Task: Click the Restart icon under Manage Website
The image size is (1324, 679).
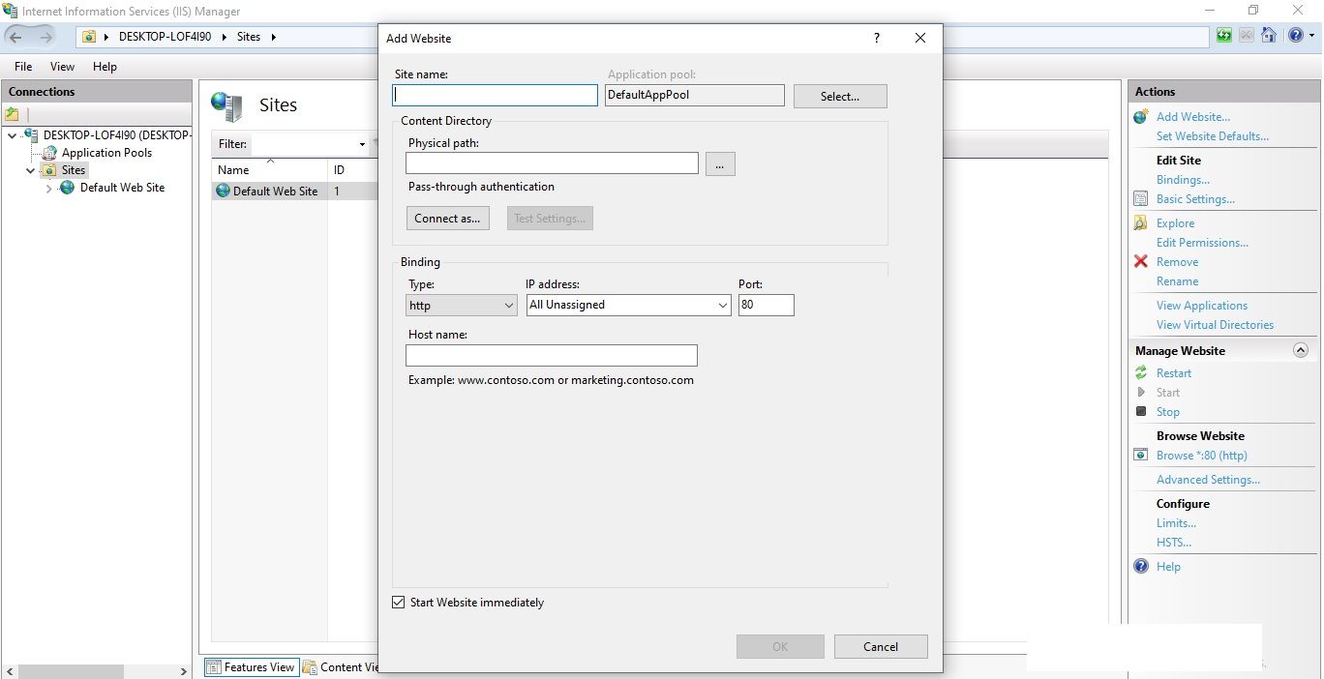Action: point(1142,372)
